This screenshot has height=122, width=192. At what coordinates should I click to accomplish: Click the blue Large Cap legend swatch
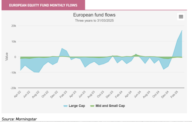(x=66, y=106)
